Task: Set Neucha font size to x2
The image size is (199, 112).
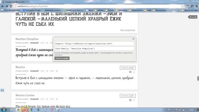Action: (47, 71)
